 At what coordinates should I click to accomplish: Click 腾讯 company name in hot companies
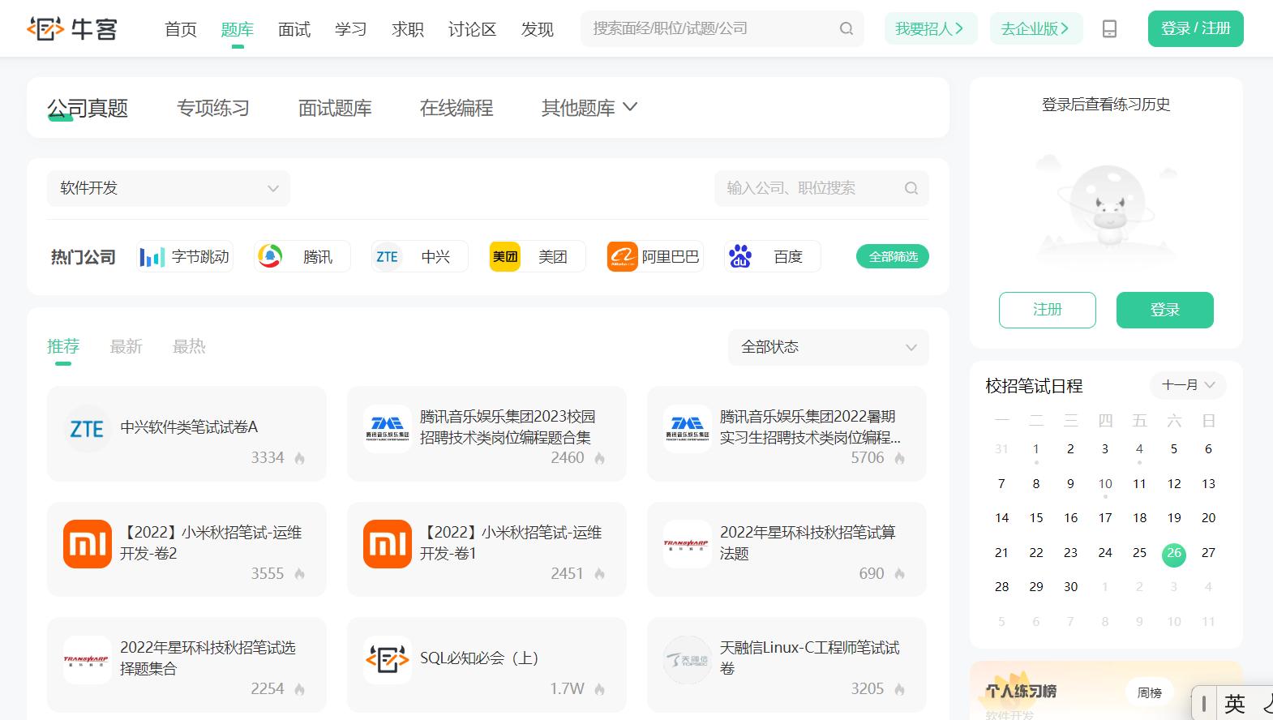click(x=318, y=257)
